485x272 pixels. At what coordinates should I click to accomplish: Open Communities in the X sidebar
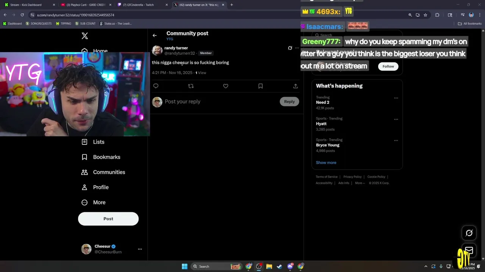tap(103, 172)
